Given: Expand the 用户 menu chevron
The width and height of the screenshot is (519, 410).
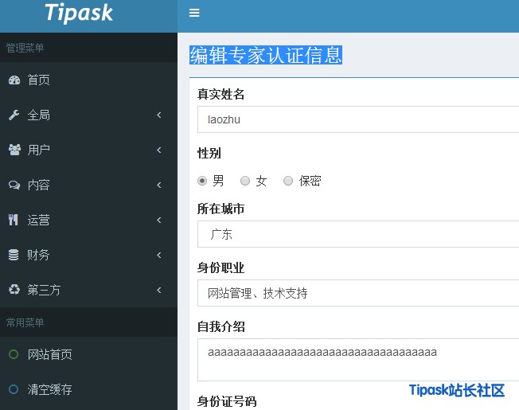Looking at the screenshot, I should (159, 150).
